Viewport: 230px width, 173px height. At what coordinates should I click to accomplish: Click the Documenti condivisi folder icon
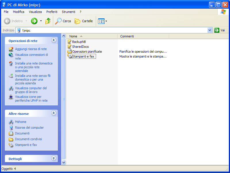(11, 139)
